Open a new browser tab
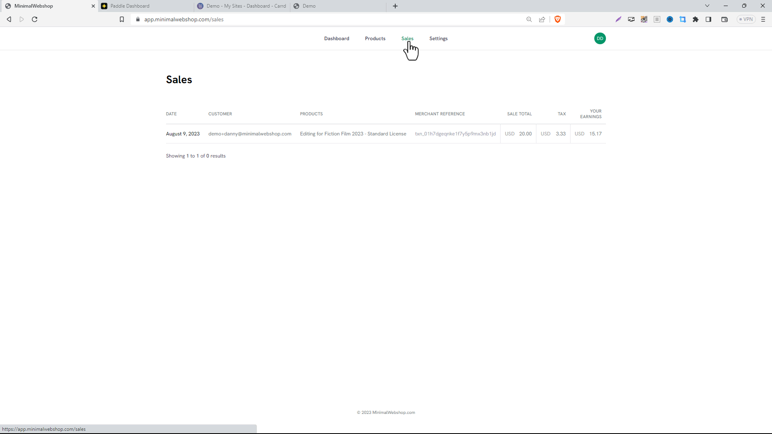 [395, 6]
